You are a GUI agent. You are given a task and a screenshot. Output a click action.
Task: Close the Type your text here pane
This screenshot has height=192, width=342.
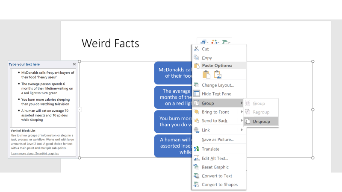coord(74,64)
